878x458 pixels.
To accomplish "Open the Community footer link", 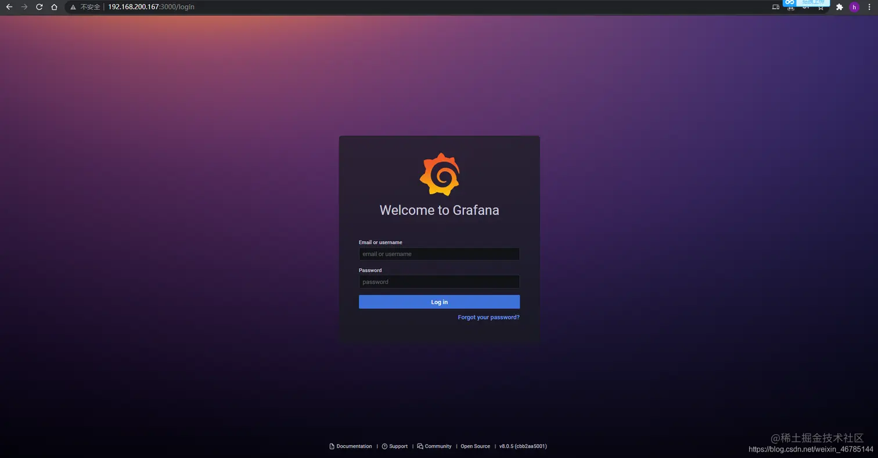I will tap(438, 446).
